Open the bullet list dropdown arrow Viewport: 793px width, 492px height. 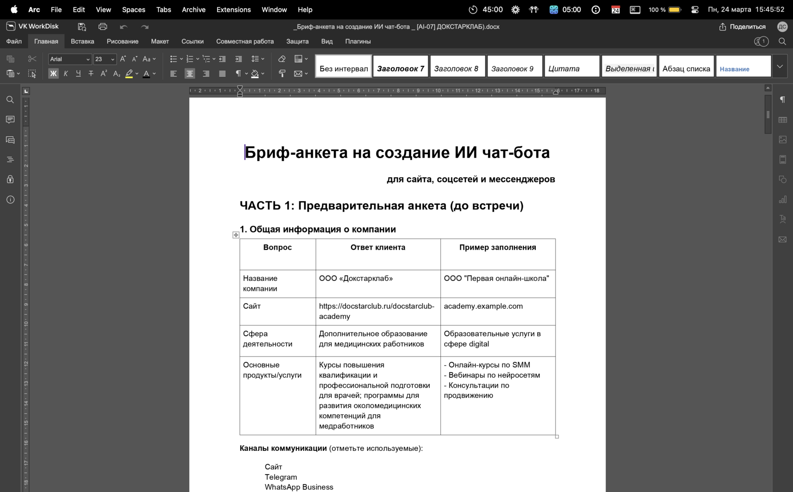[181, 59]
